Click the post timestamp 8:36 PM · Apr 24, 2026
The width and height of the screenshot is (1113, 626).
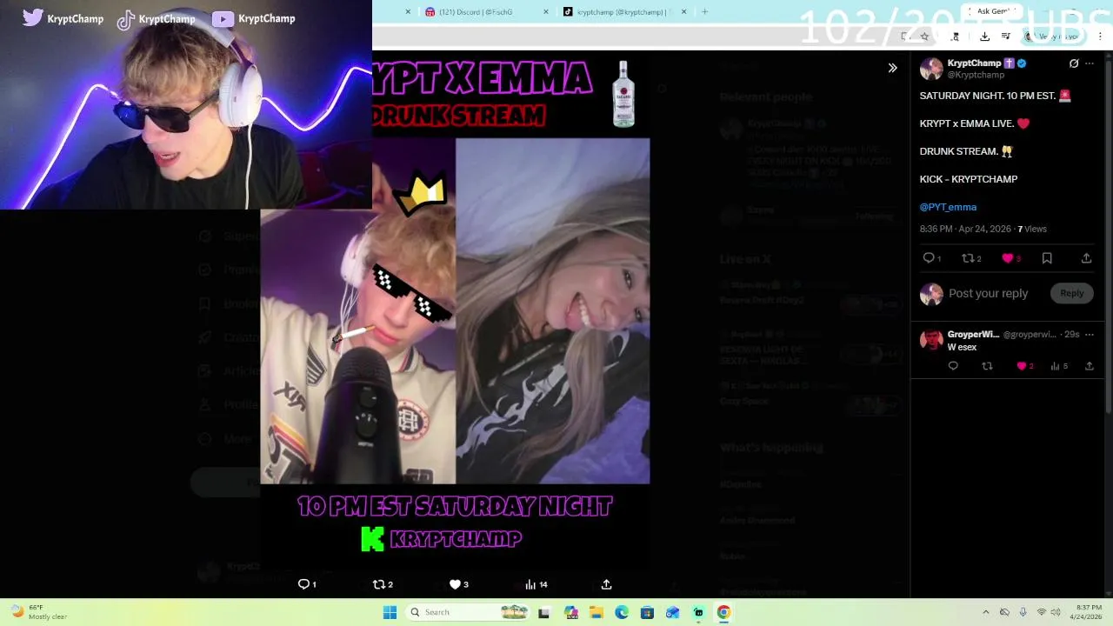965,229
